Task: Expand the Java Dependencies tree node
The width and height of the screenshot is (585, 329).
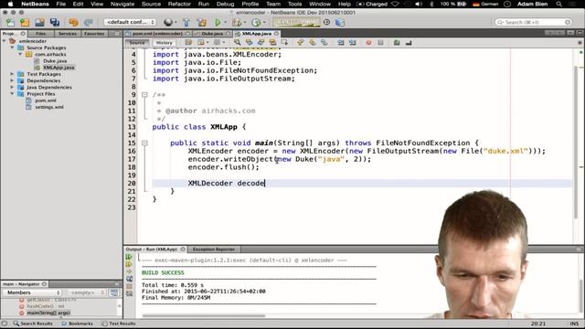Action: (12, 87)
